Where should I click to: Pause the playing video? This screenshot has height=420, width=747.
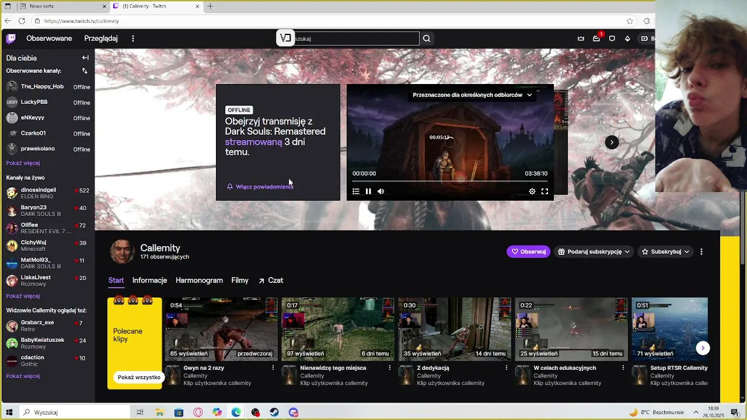(x=368, y=191)
